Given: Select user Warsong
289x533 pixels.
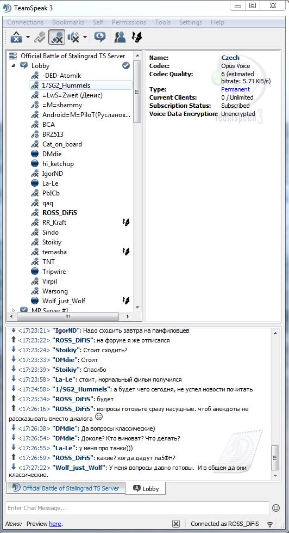Looking at the screenshot, I should coord(55,291).
